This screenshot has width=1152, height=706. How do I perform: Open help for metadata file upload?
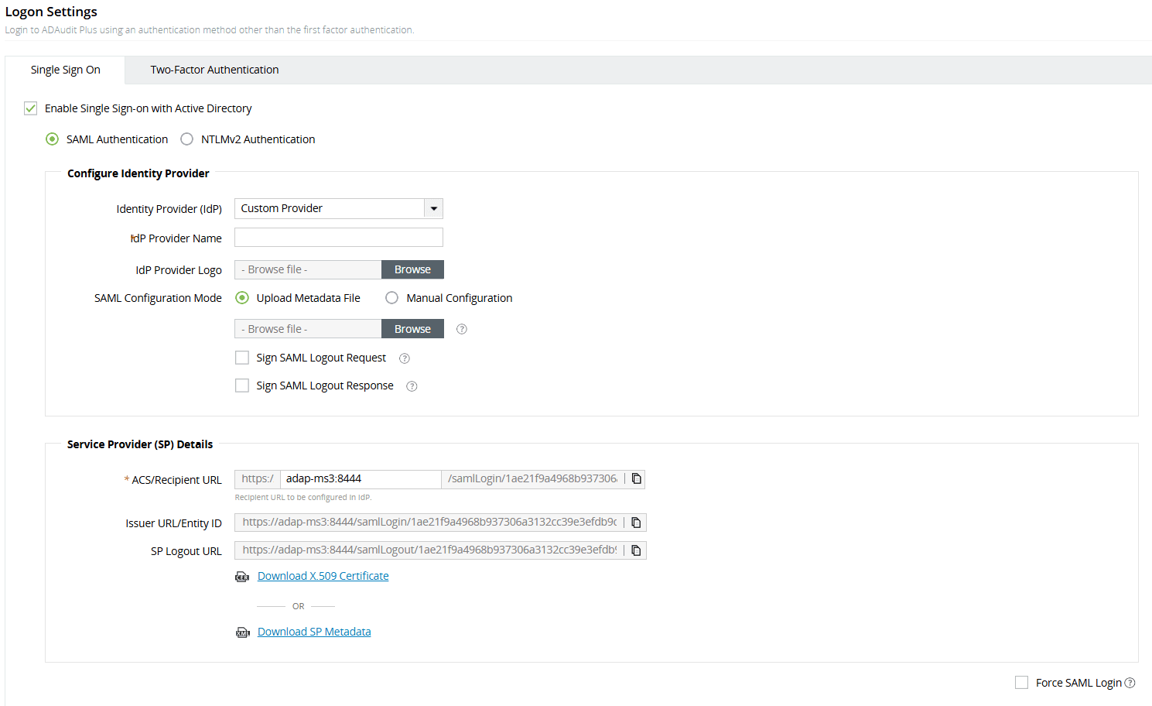(x=462, y=329)
